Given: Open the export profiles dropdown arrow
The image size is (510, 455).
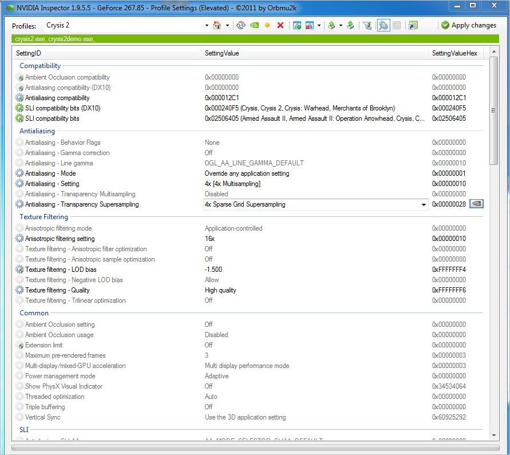Looking at the screenshot, I should tap(341, 25).
